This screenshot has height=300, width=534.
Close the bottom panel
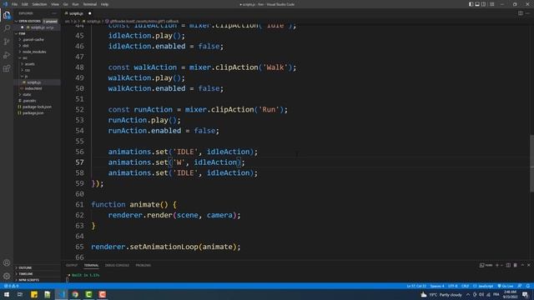(528, 265)
